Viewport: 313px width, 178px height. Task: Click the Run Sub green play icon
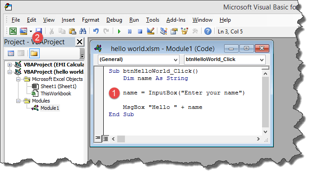point(119,32)
